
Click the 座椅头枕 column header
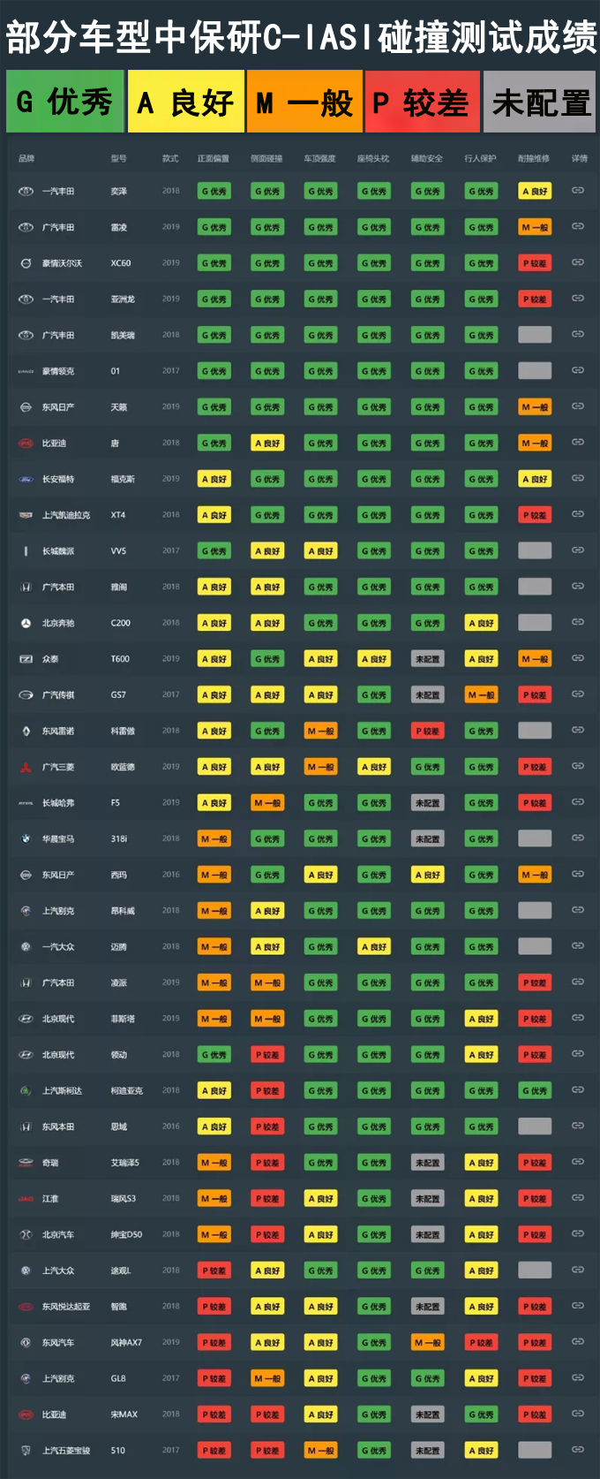click(372, 159)
